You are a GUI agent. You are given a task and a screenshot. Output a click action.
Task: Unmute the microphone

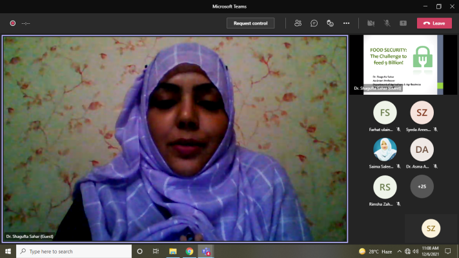point(387,23)
